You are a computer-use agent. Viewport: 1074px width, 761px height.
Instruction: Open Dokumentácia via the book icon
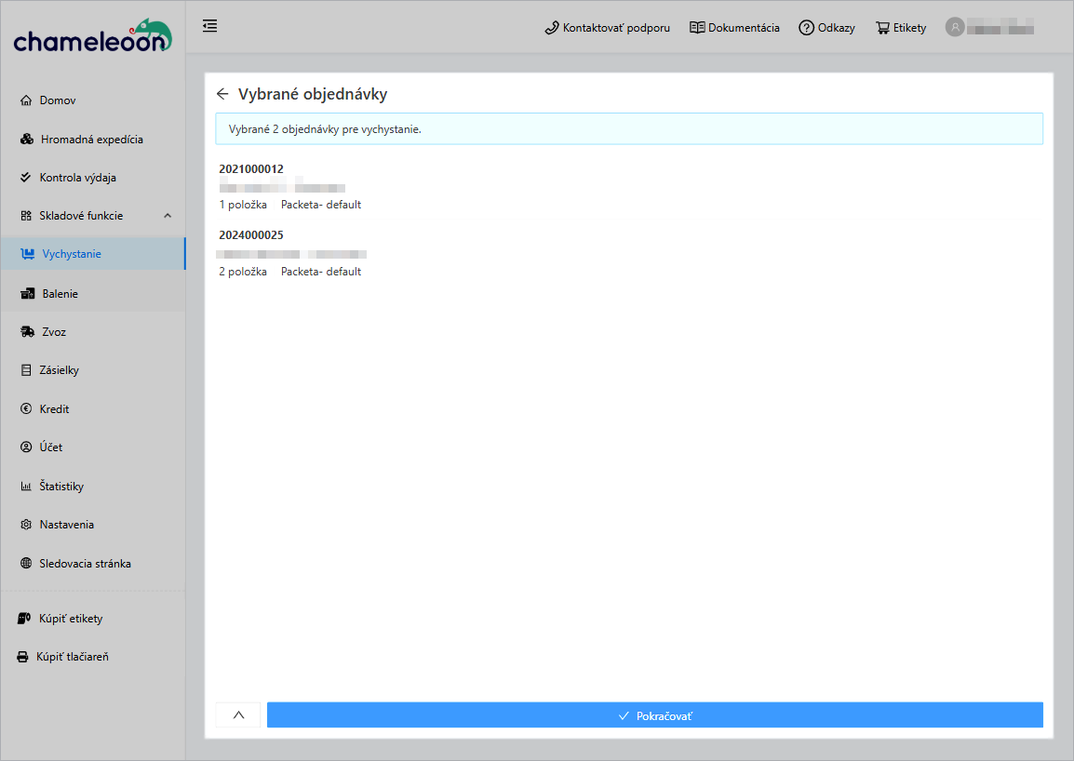(x=697, y=28)
